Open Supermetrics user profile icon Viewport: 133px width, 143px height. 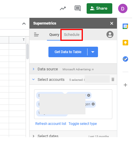tap(110, 34)
